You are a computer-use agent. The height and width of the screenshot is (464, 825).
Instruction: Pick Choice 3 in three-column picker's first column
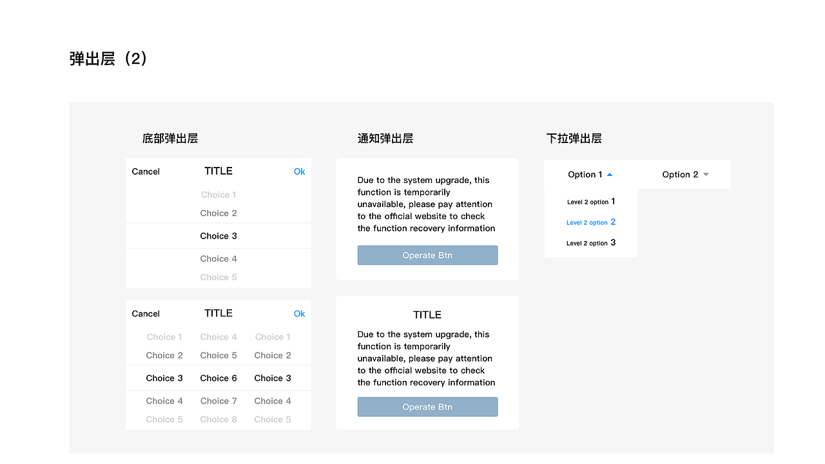164,378
